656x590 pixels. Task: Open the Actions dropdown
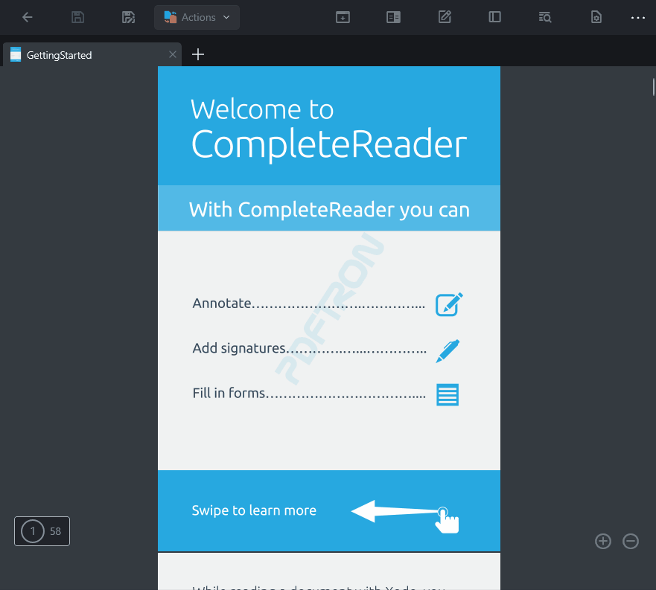197,17
